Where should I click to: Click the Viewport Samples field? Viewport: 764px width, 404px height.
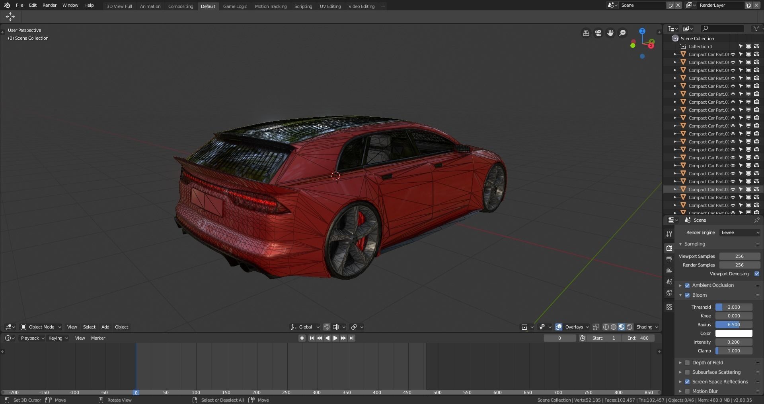tap(739, 256)
